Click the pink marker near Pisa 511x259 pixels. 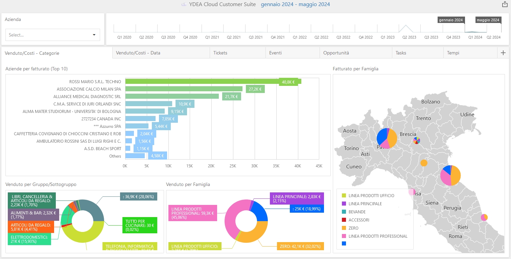click(x=412, y=192)
